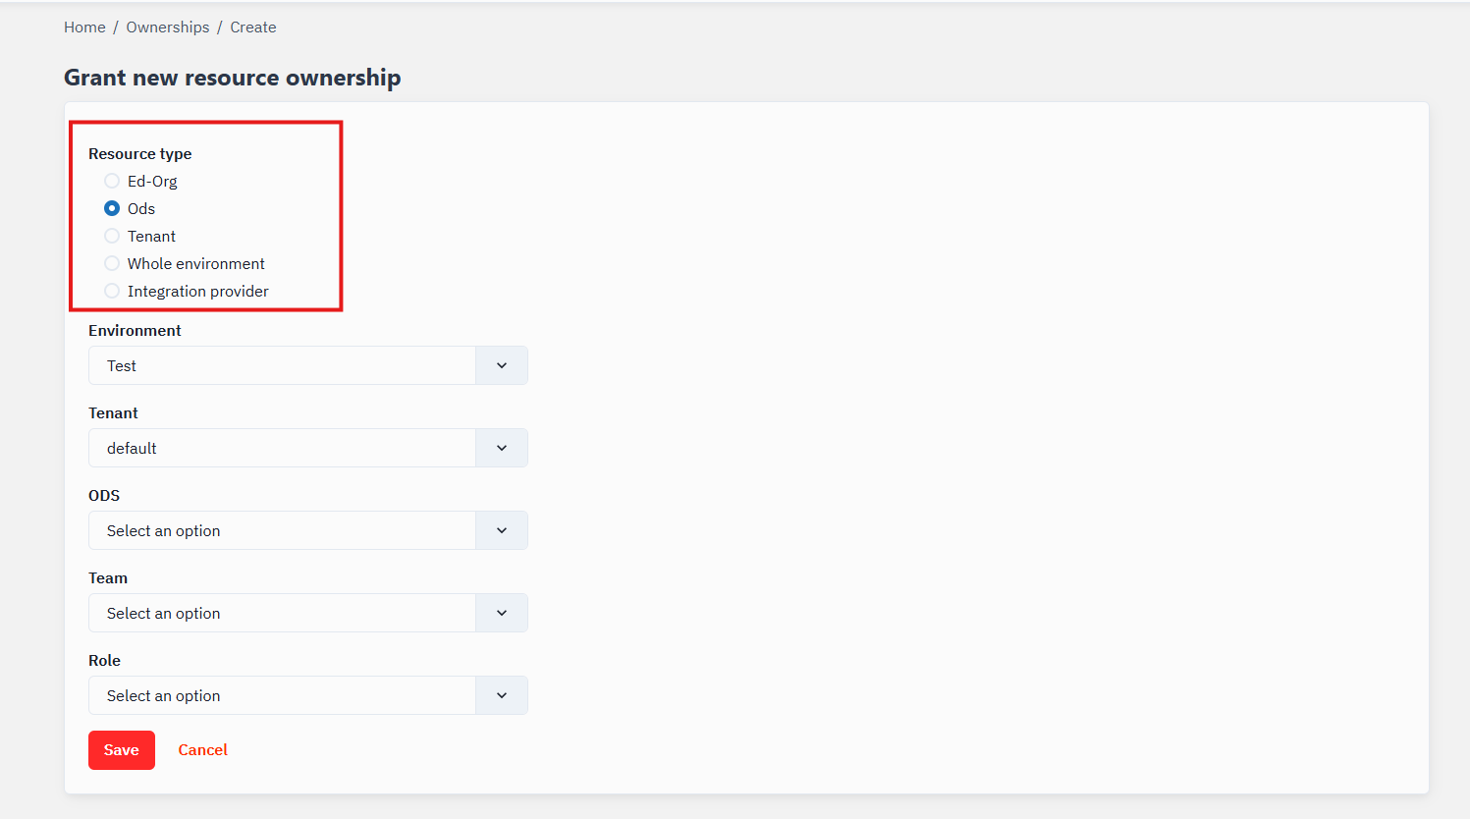Viewport: 1470px width, 819px height.
Task: Pick Integration provider radio option
Action: click(112, 291)
